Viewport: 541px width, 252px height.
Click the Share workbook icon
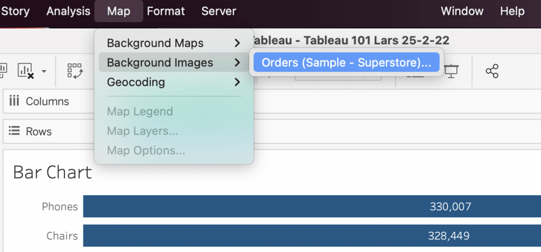click(x=492, y=71)
